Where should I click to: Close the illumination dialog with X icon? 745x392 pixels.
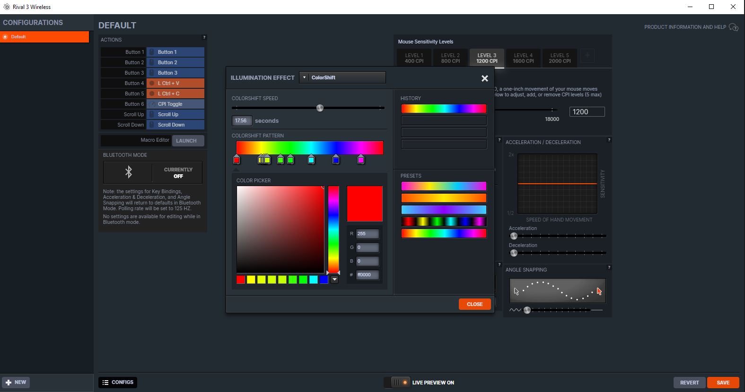pyautogui.click(x=484, y=78)
